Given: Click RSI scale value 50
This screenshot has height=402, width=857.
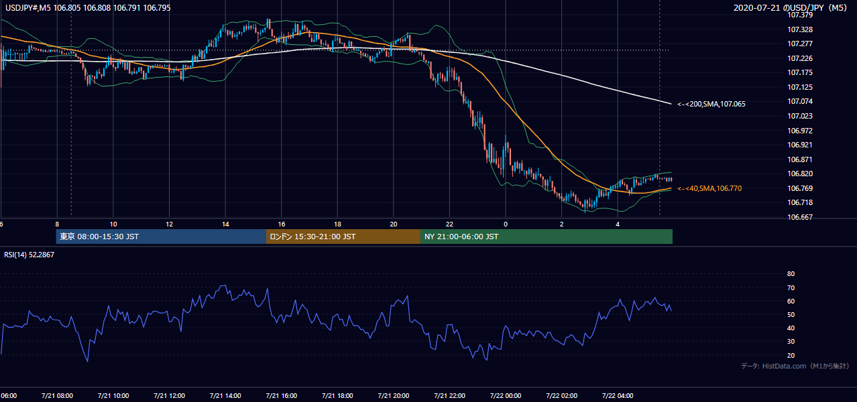Looking at the screenshot, I should pyautogui.click(x=791, y=314).
